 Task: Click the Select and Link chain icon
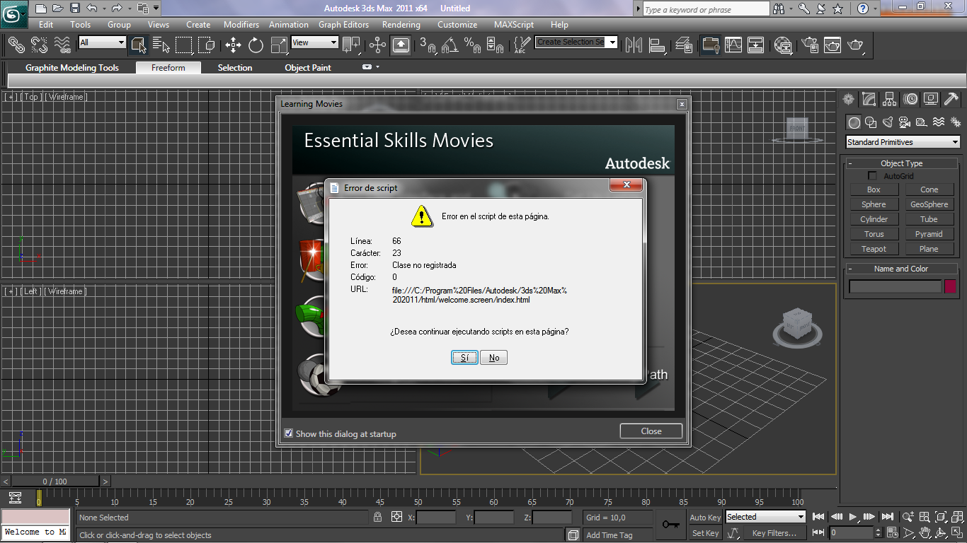pyautogui.click(x=16, y=45)
